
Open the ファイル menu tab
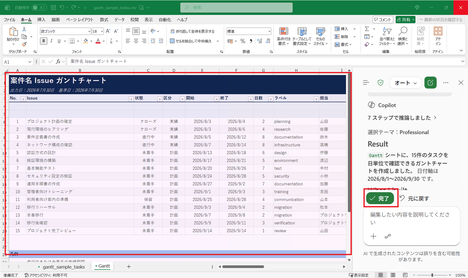tap(9, 20)
